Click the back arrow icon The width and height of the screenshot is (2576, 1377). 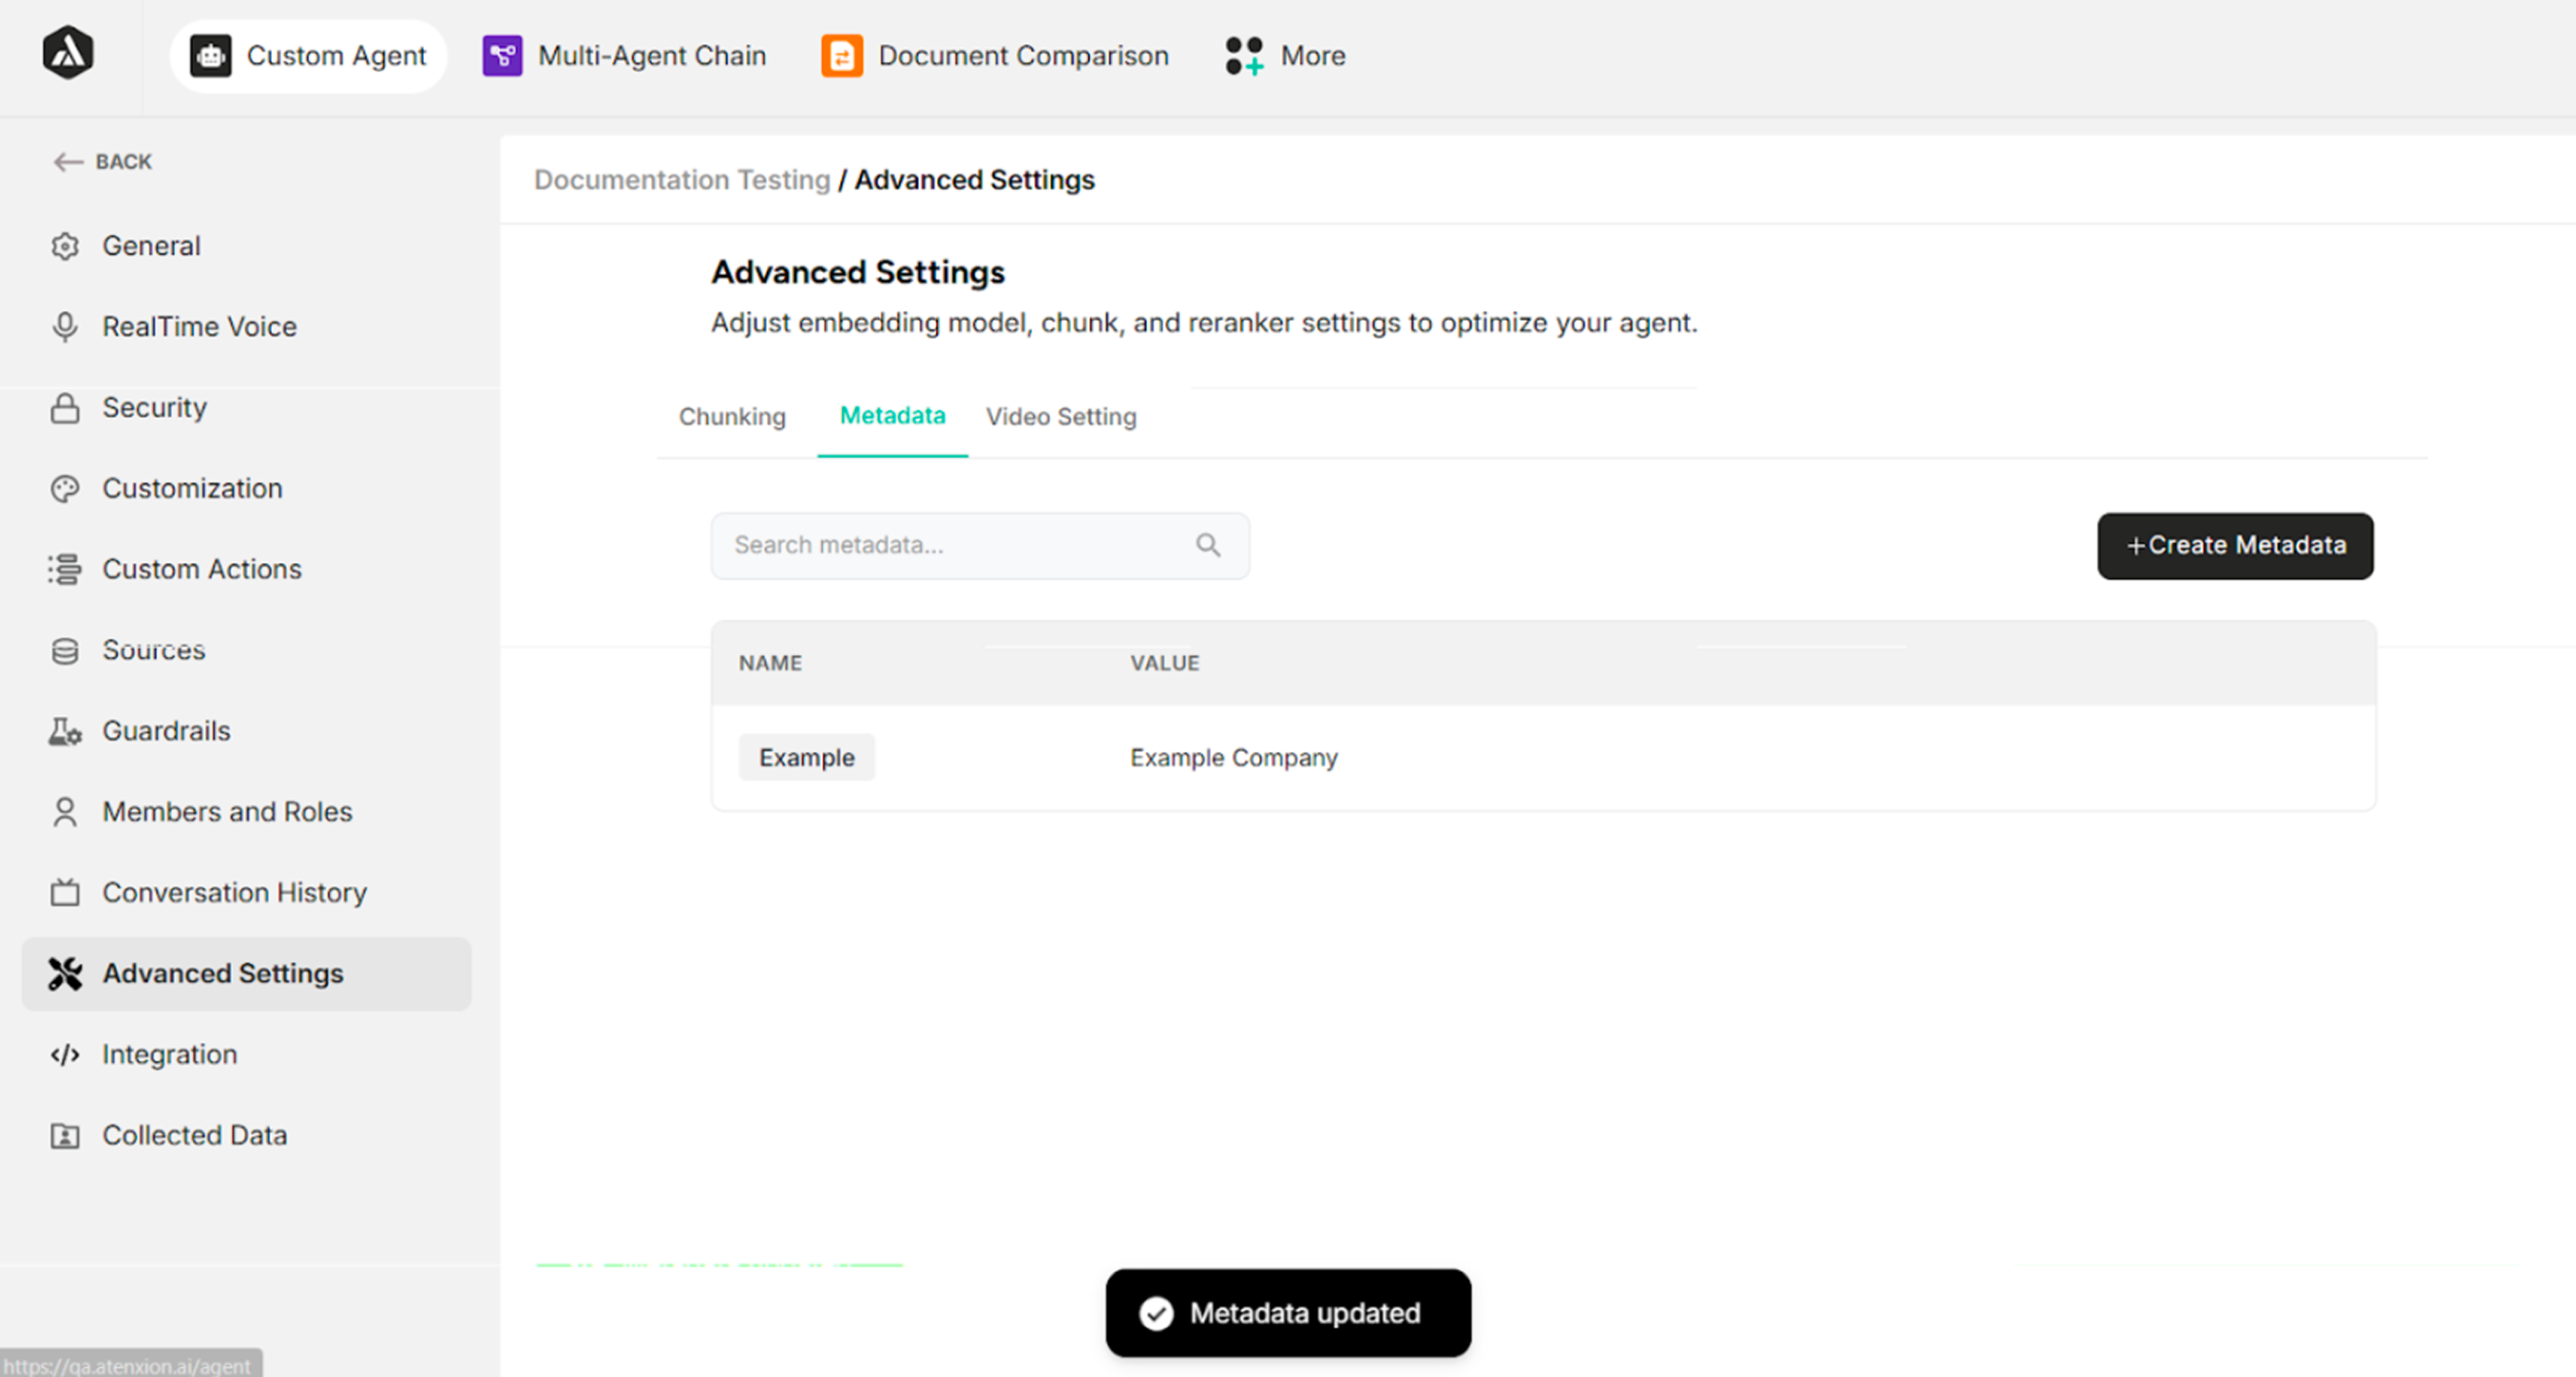(67, 162)
